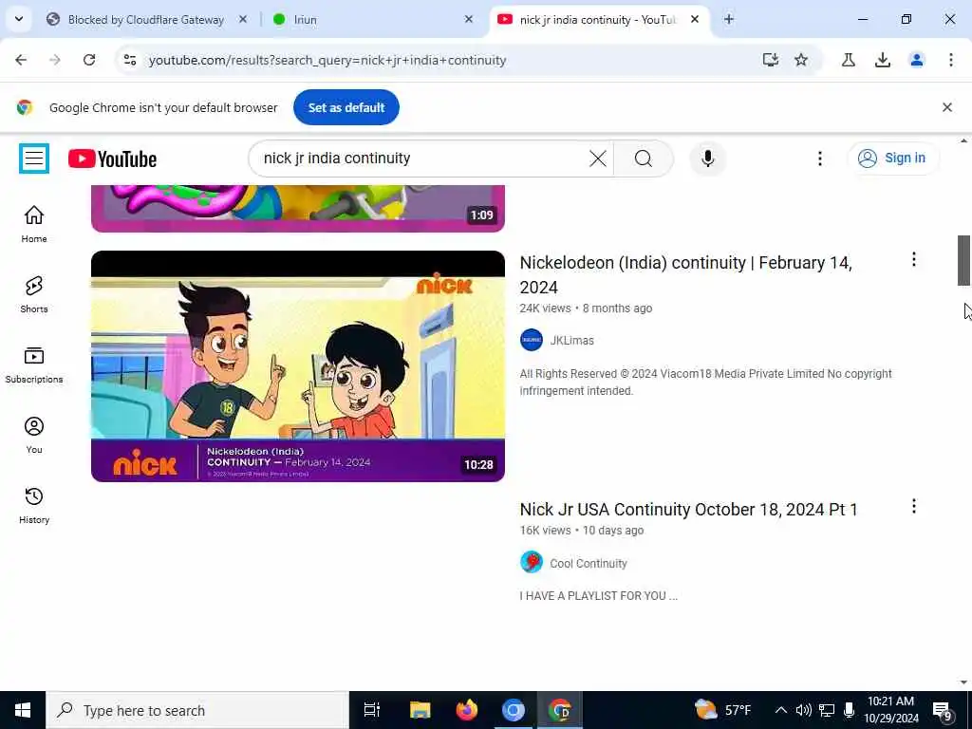
Task: Open Subscriptions in the sidebar
Action: 34,364
